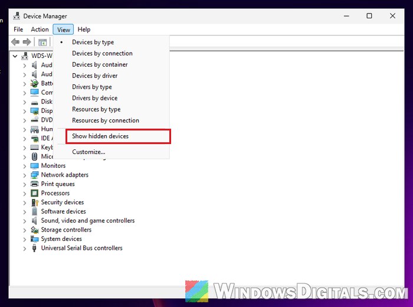The width and height of the screenshot is (413, 307).
Task: Click the Disk drives category icon
Action: [x=34, y=102]
